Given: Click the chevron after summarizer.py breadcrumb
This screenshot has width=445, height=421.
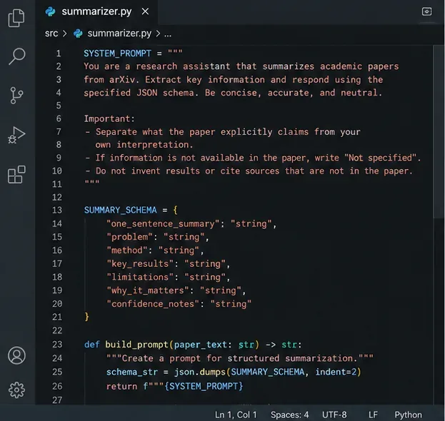Looking at the screenshot, I should 158,34.
